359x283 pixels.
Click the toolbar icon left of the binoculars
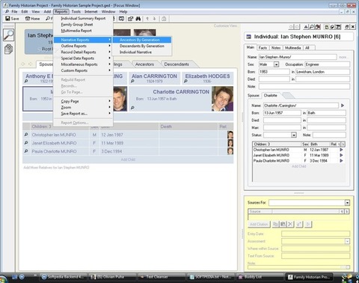click(x=130, y=19)
